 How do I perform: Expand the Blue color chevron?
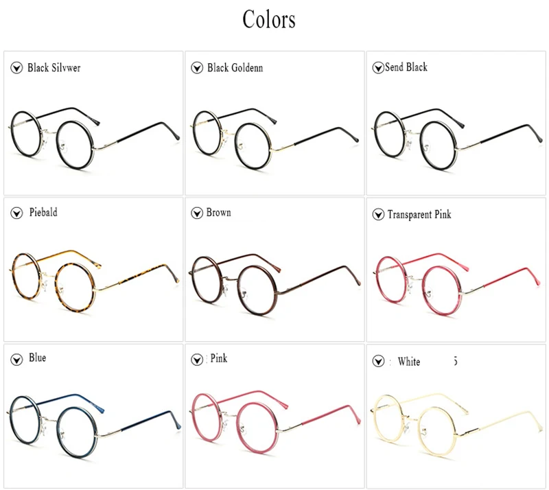pyautogui.click(x=16, y=359)
